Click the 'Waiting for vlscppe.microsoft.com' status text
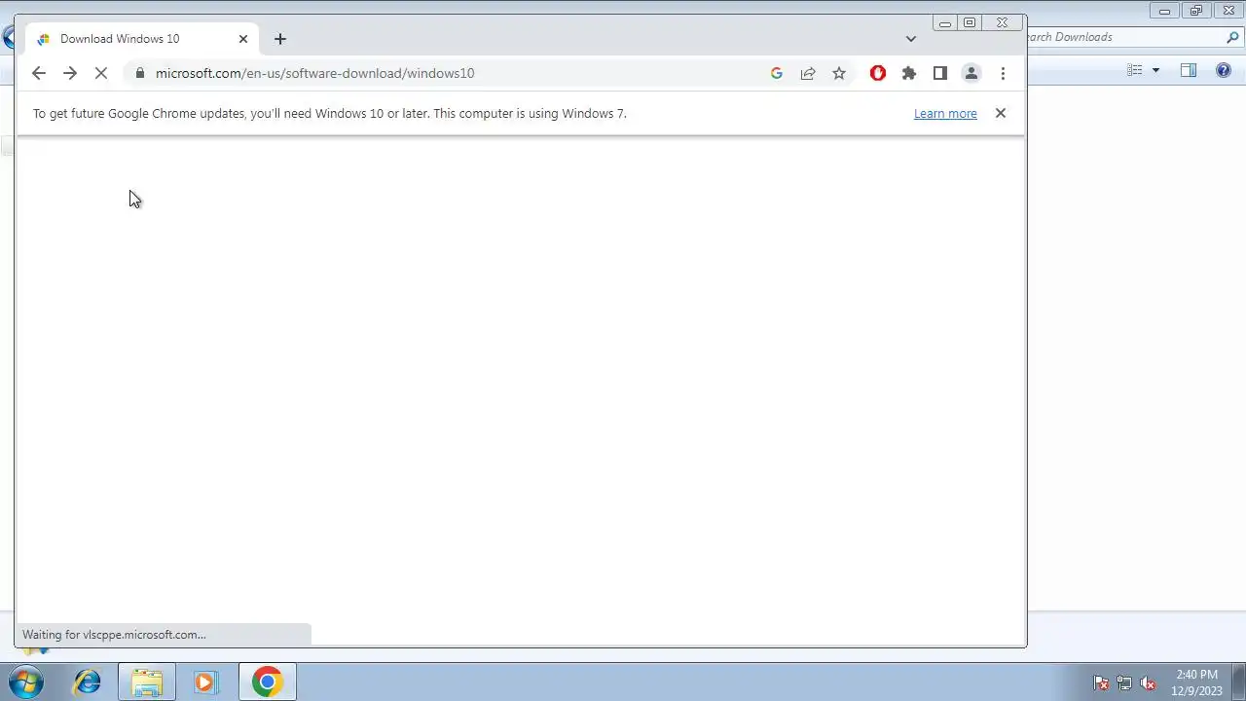Screen dimensions: 1246x701 coord(114,635)
